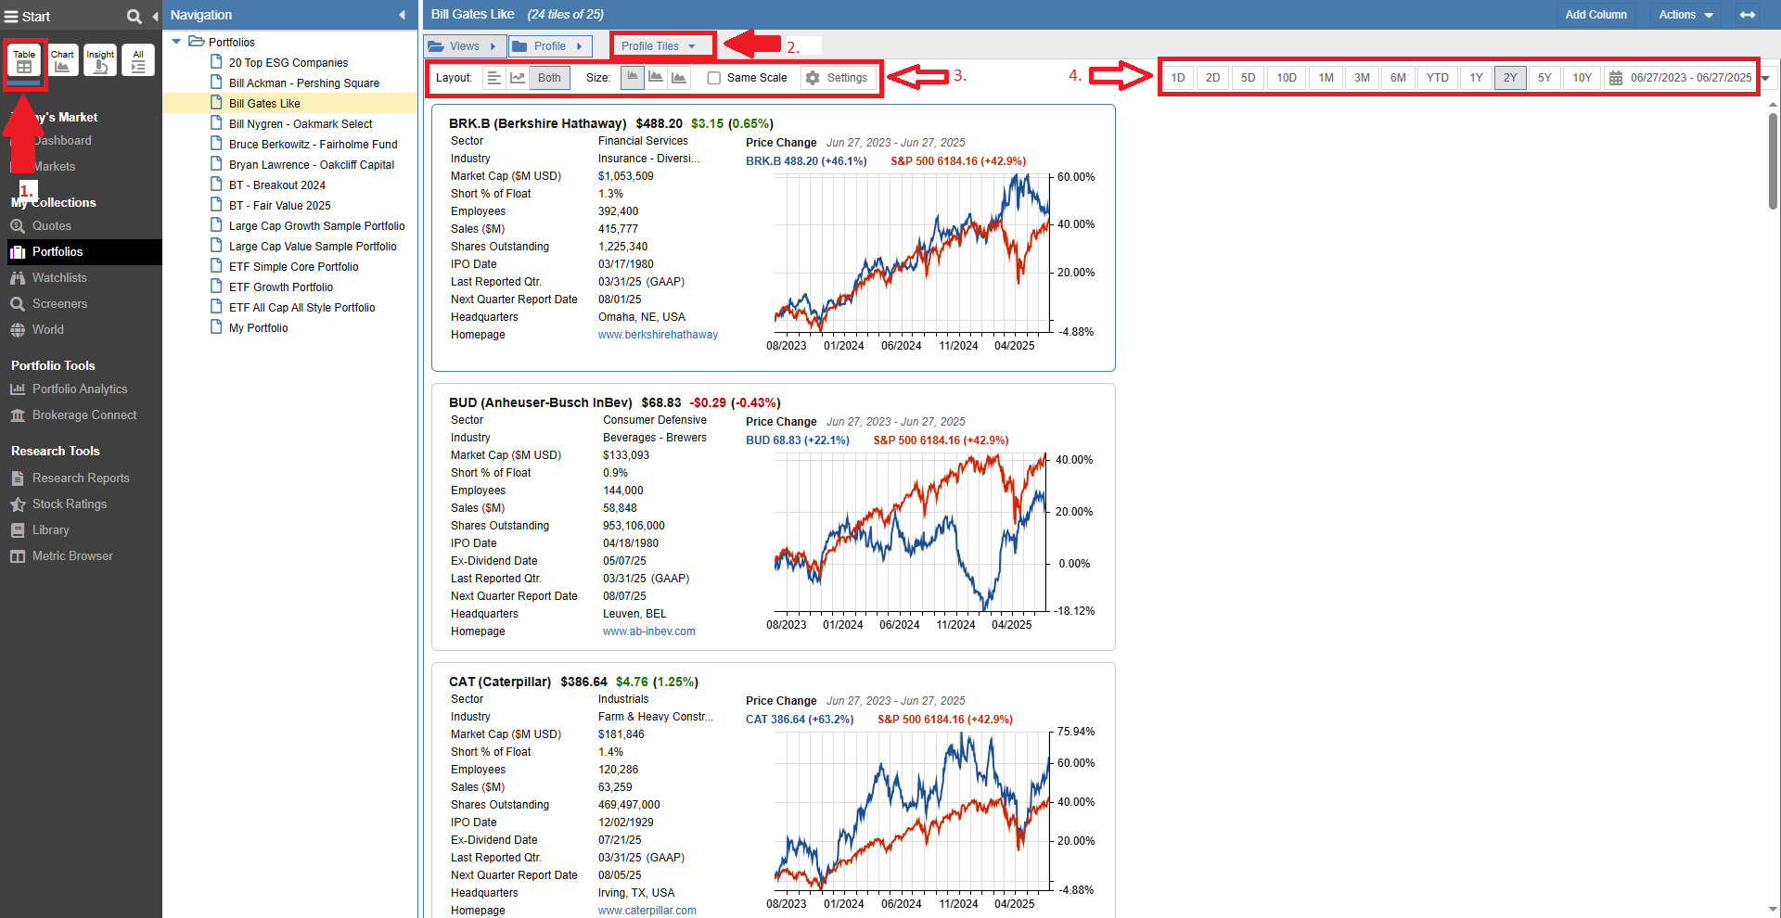The height and width of the screenshot is (918, 1781).
Task: Select the Chart view icon
Action: [x=63, y=60]
